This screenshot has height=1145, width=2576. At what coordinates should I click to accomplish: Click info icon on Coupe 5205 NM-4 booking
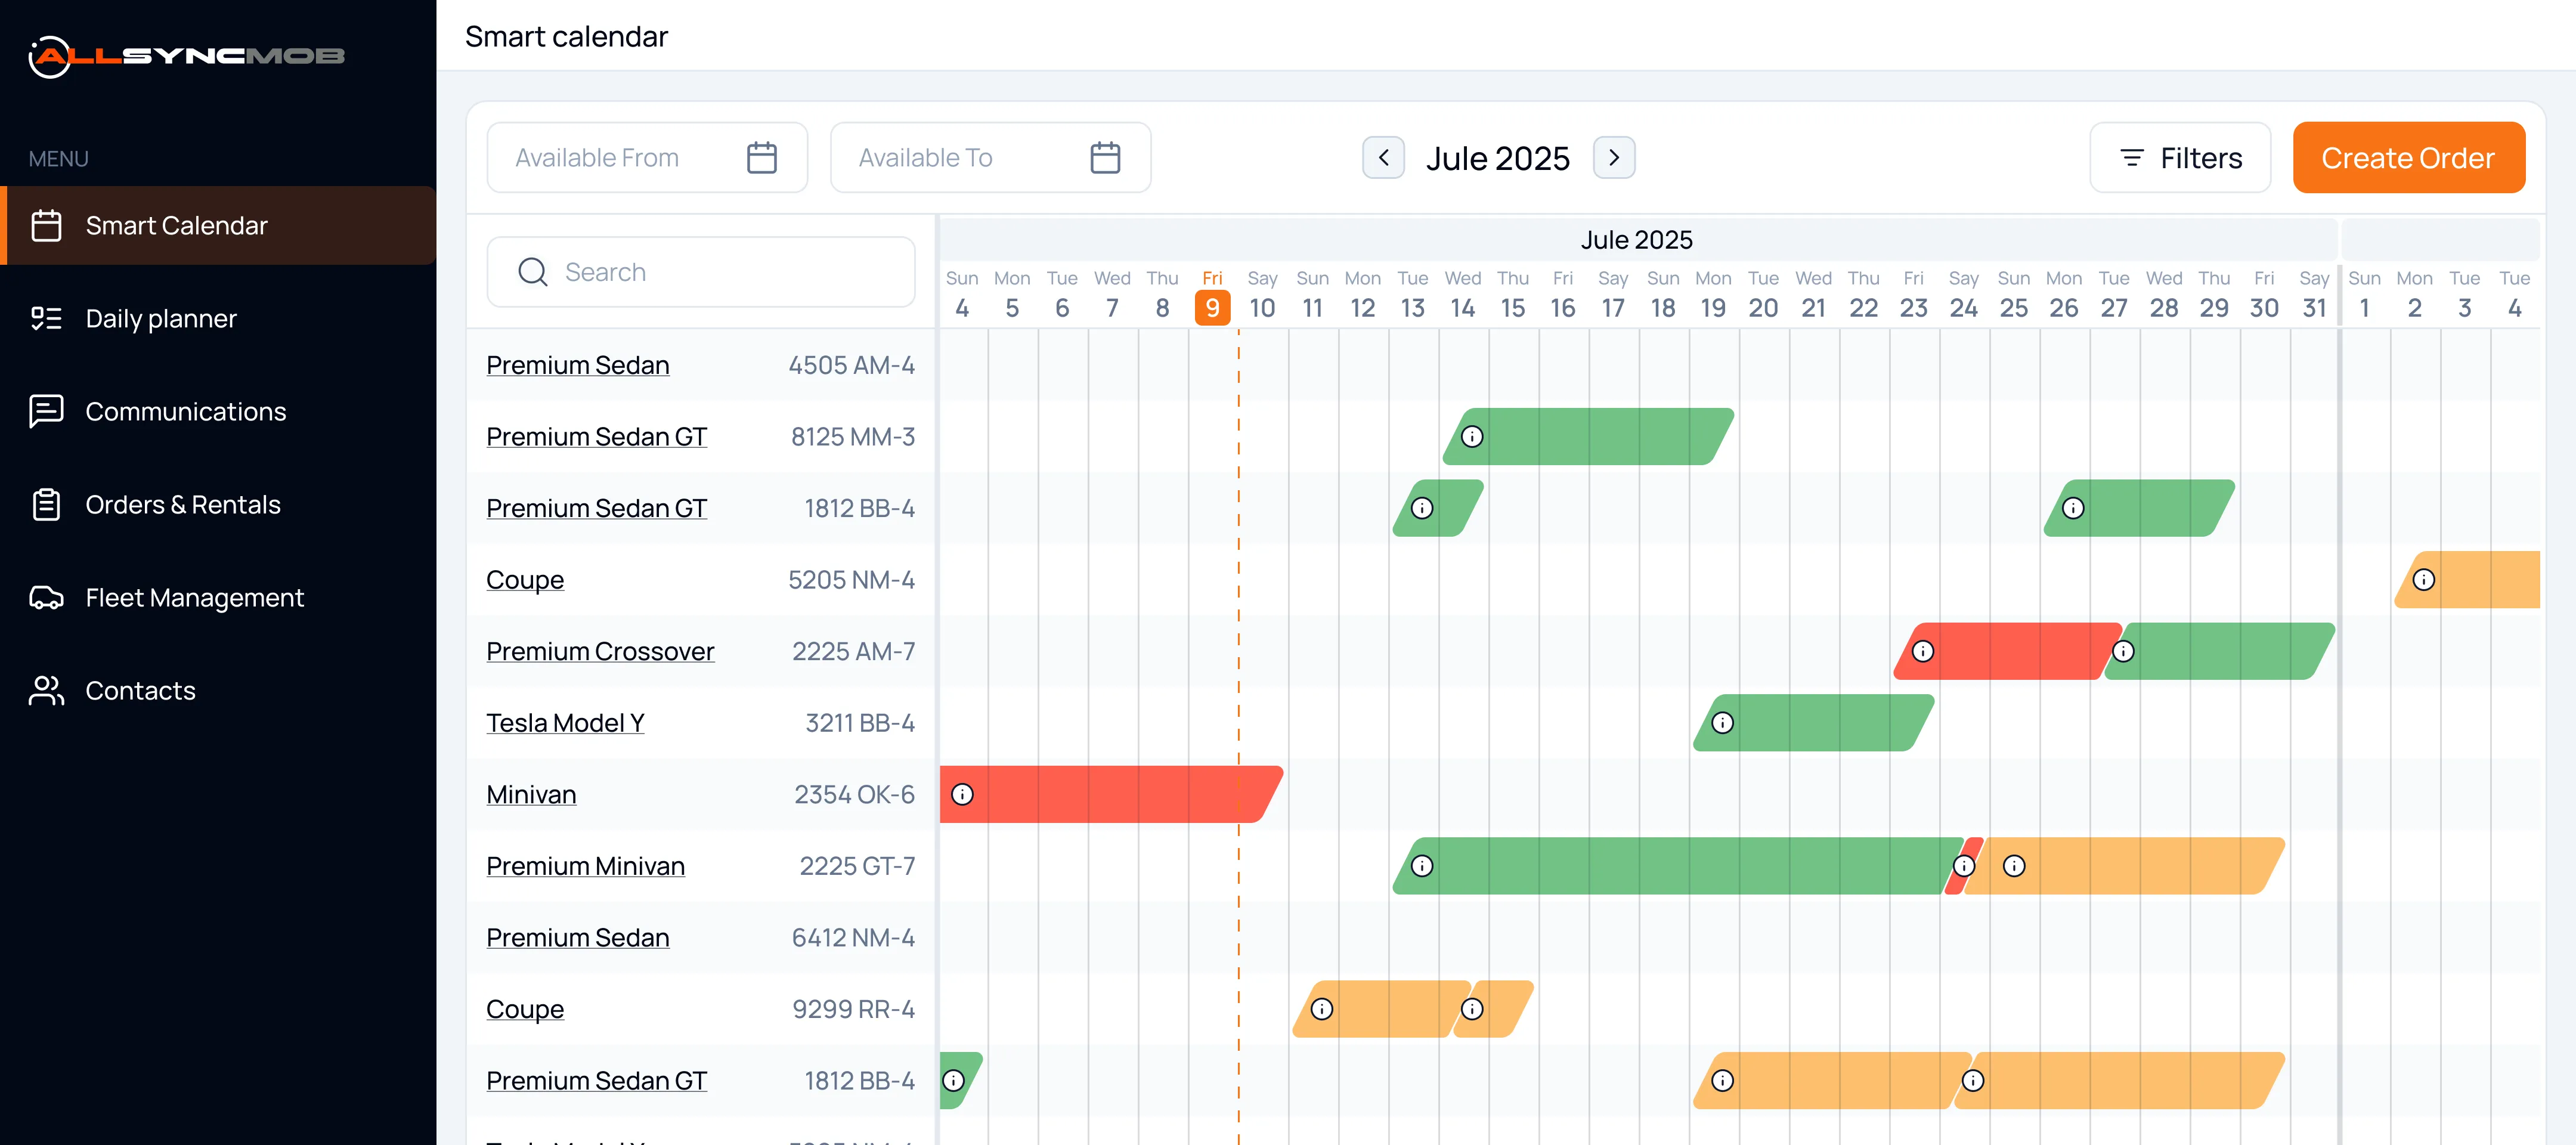[2423, 580]
